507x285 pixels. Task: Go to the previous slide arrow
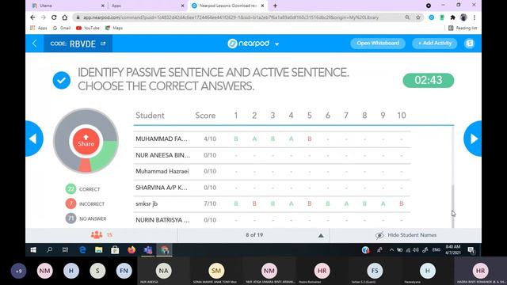pyautogui.click(x=34, y=139)
